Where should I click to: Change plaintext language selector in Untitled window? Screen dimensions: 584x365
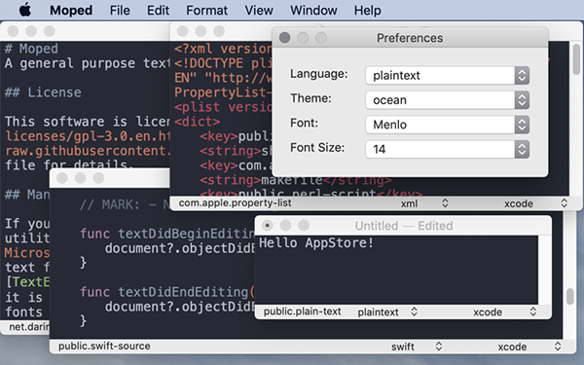click(387, 311)
